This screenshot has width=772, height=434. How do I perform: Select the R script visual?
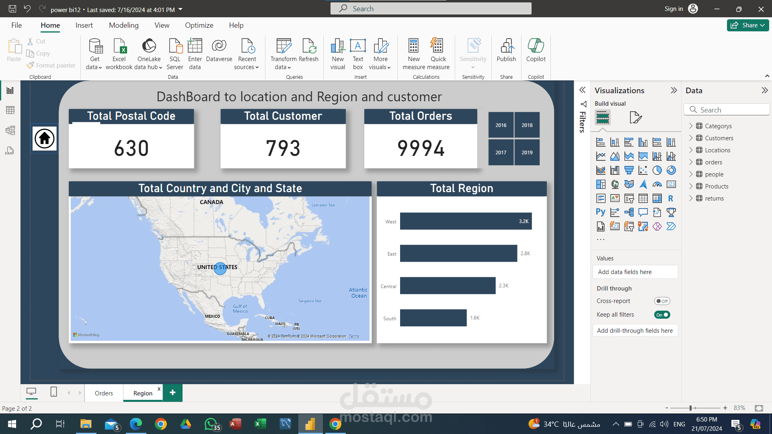670,198
